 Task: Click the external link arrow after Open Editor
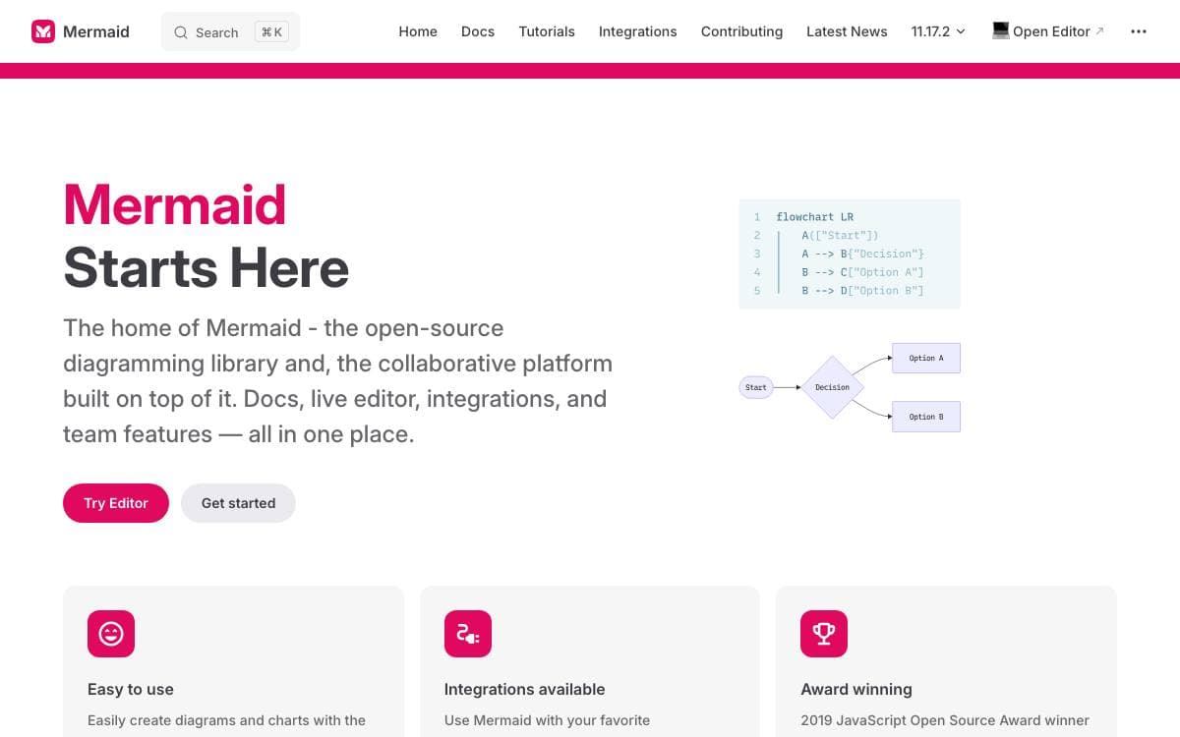(1099, 30)
